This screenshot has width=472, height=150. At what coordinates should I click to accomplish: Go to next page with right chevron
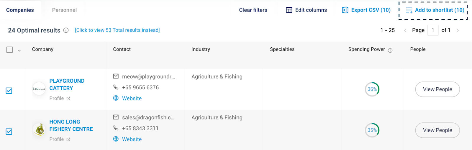tap(458, 30)
